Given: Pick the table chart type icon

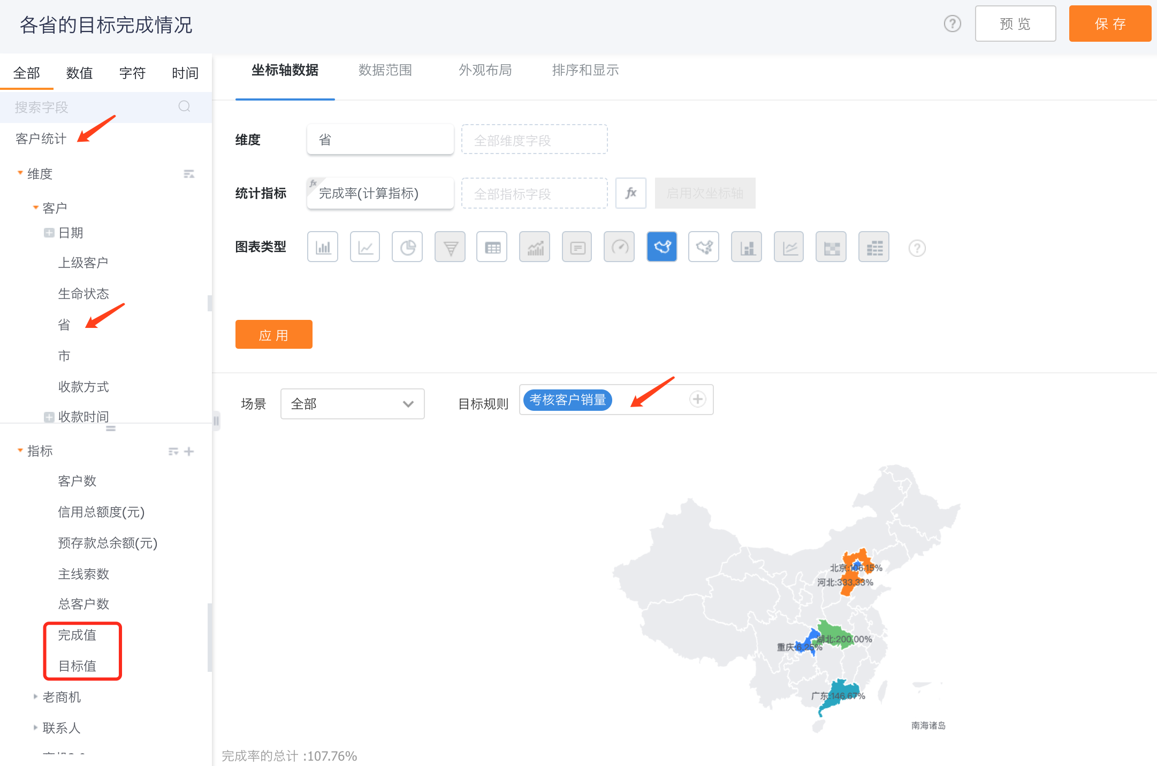Looking at the screenshot, I should [x=492, y=247].
